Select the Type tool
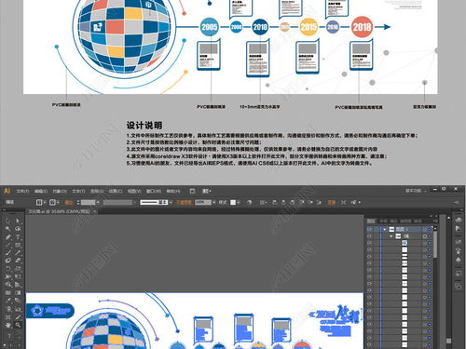The image size is (466, 349). (x=18, y=237)
